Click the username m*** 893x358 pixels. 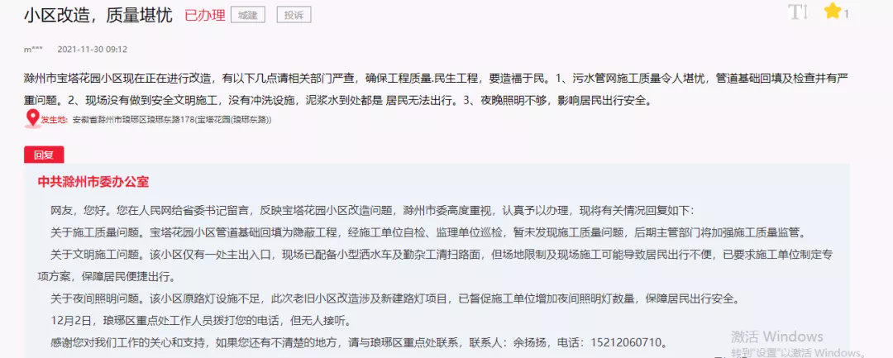33,50
